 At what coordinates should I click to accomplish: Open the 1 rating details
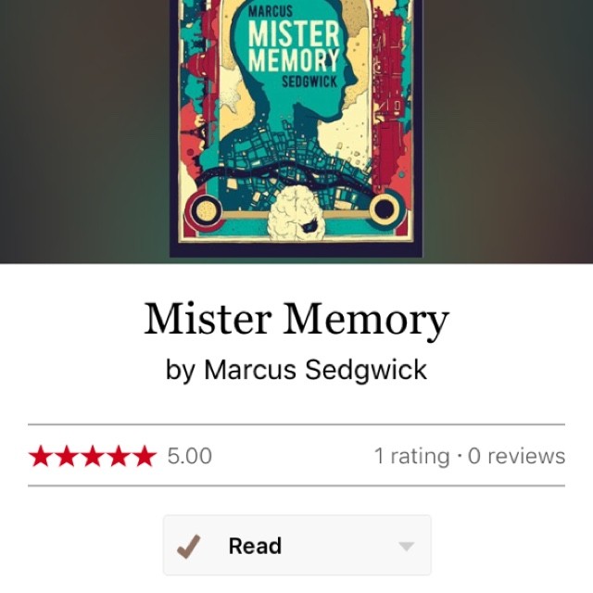[x=412, y=456]
